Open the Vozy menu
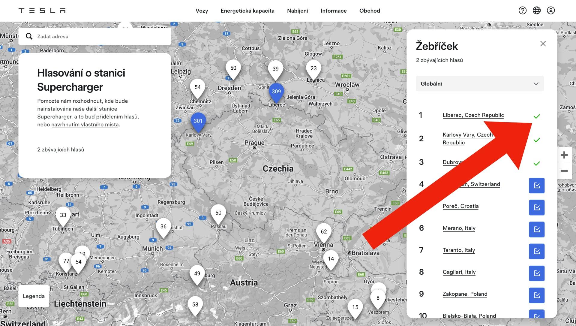This screenshot has width=576, height=326. (202, 11)
